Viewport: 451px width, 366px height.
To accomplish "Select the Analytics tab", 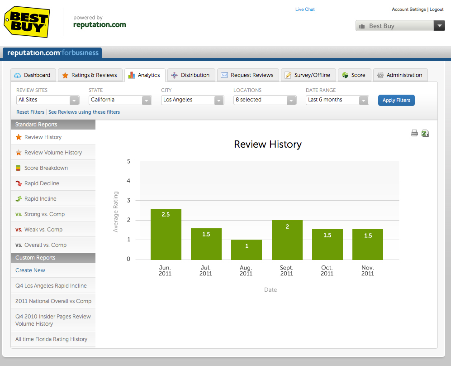I will coord(145,75).
